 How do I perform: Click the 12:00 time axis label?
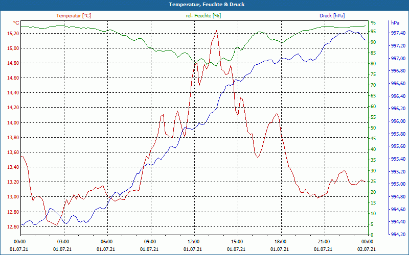194,241
